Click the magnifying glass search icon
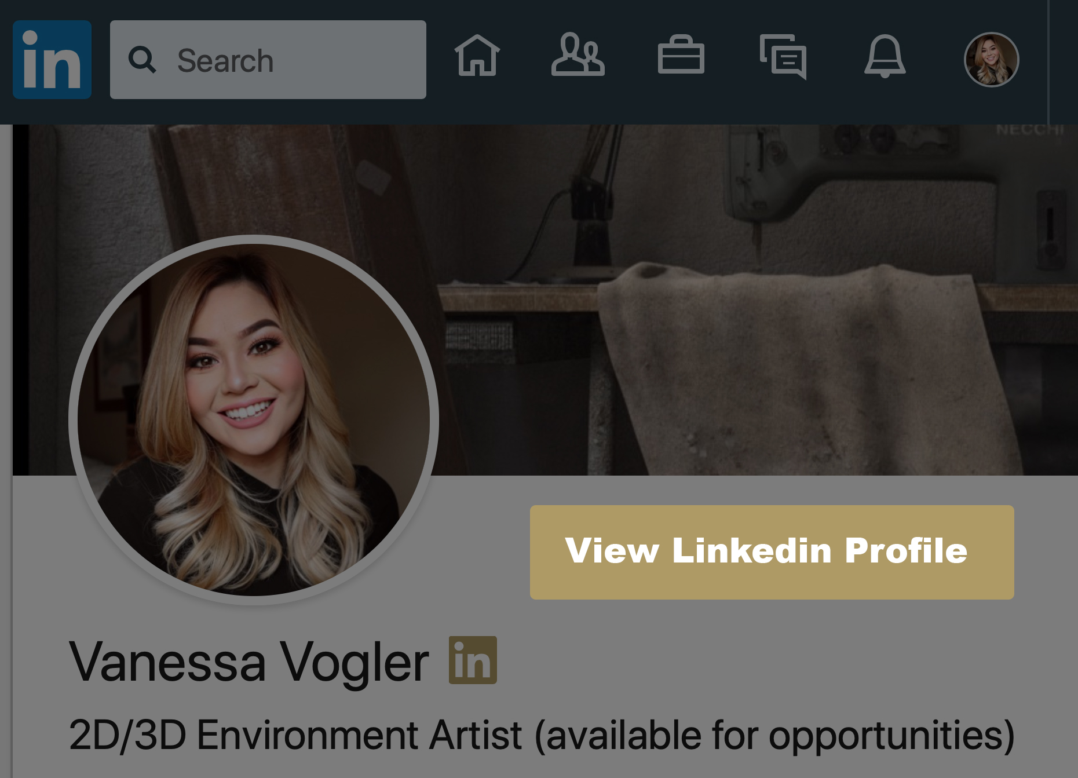Viewport: 1078px width, 778px height. tap(142, 60)
